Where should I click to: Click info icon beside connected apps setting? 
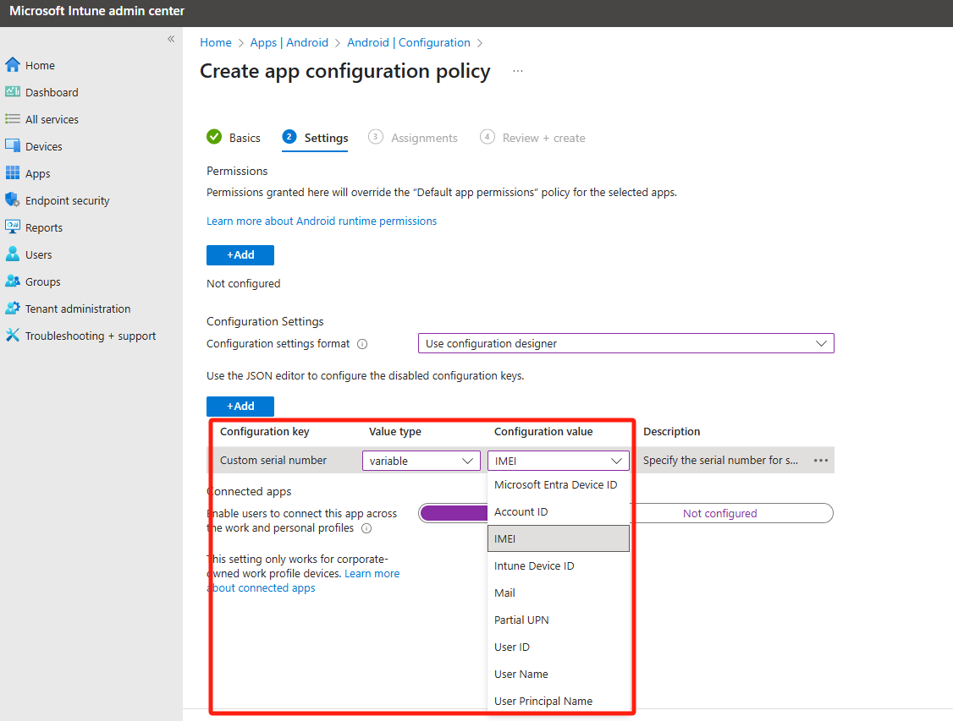[366, 528]
